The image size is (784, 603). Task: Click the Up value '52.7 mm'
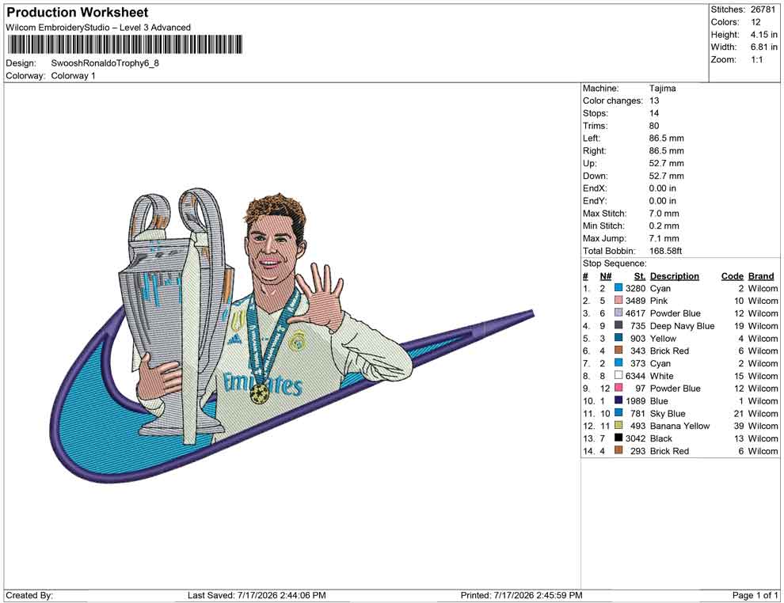point(667,163)
